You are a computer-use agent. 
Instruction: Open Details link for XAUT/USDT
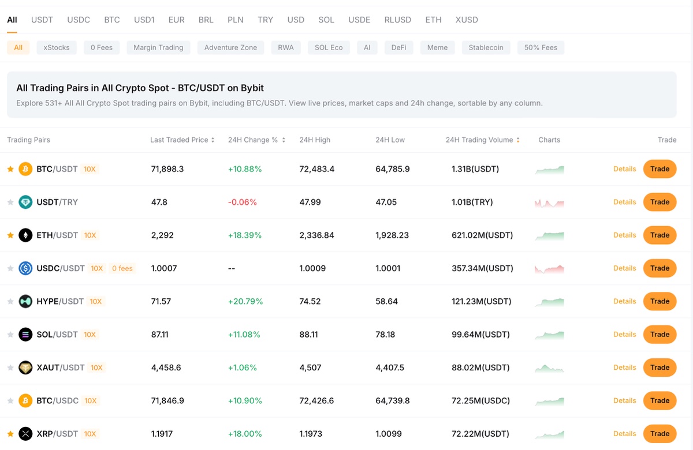coord(625,367)
